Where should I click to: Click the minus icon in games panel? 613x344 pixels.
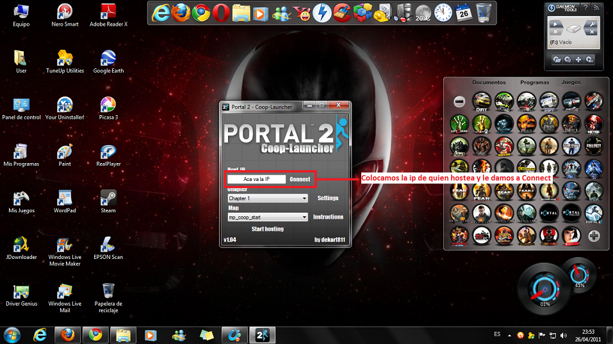(459, 102)
